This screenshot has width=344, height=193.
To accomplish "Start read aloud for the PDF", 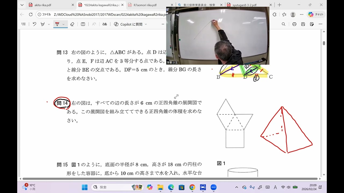I will point(94,24).
